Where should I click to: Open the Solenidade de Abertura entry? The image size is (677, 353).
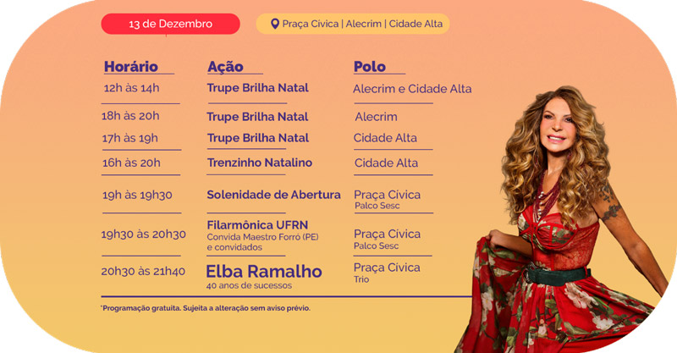pos(273,195)
